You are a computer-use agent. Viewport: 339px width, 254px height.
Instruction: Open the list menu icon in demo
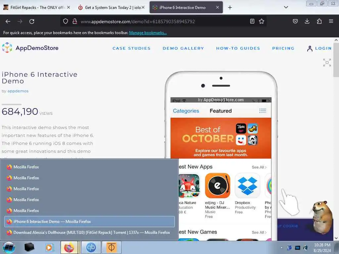tap(263, 111)
